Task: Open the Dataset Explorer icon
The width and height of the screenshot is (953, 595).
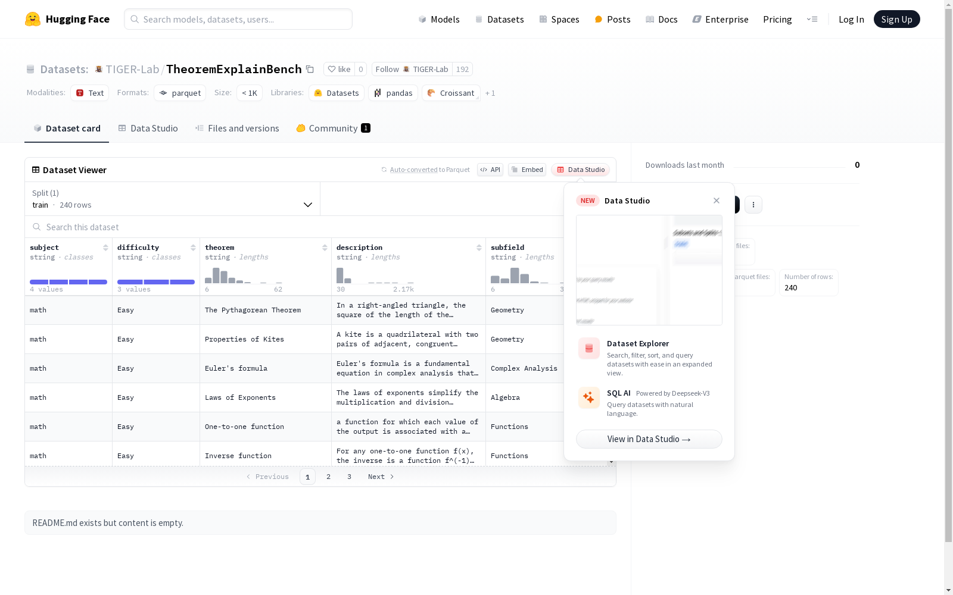Action: 589,348
